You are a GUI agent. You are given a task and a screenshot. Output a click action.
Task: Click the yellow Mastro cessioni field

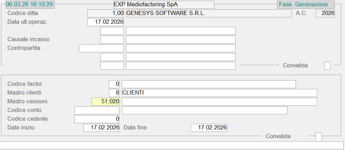pos(105,102)
